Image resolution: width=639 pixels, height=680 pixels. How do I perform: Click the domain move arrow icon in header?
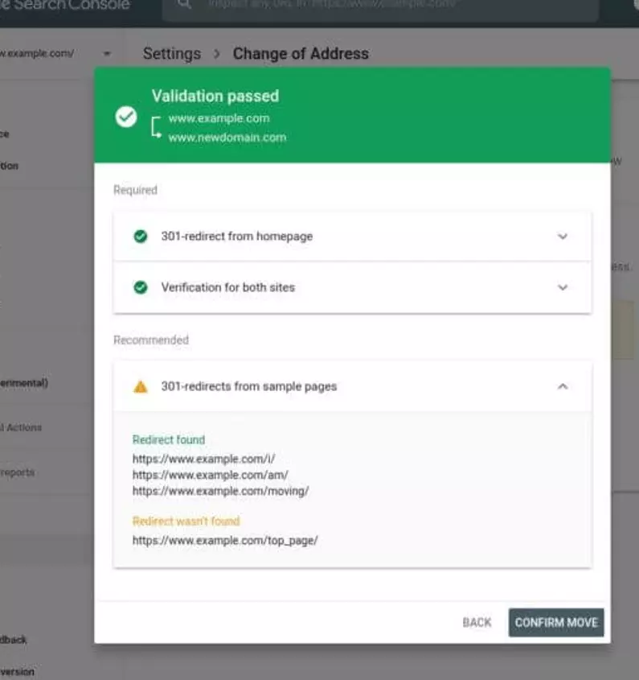[157, 127]
